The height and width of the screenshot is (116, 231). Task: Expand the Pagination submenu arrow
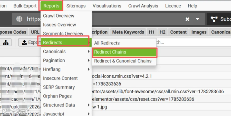(x=89, y=60)
